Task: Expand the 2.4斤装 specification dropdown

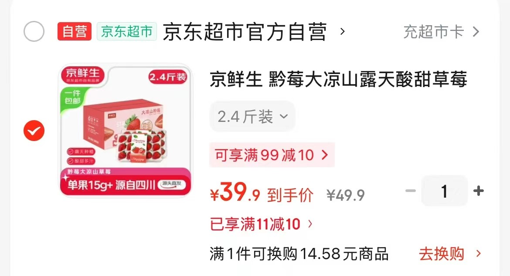Action: 252,116
